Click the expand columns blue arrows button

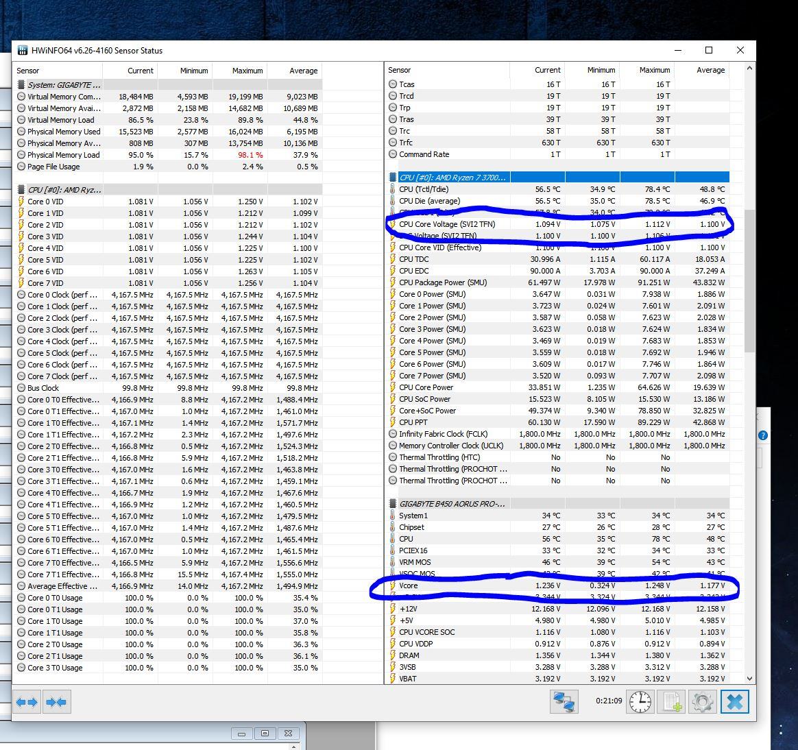[27, 702]
